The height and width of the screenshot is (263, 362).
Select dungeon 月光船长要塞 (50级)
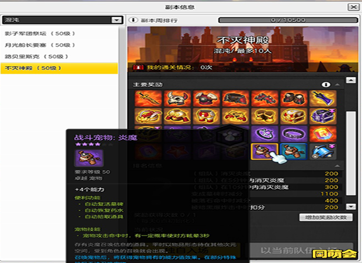point(59,45)
